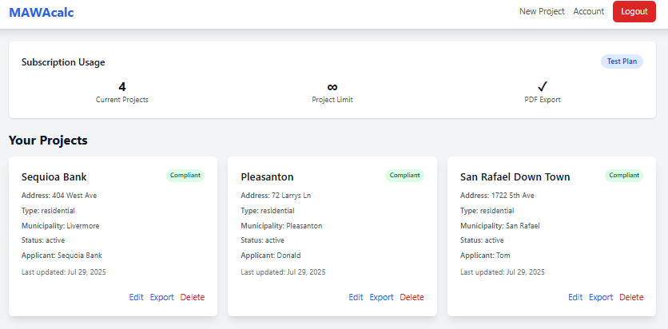The width and height of the screenshot is (668, 329).
Task: Click the infinity Project Limit symbol
Action: pyautogui.click(x=332, y=87)
